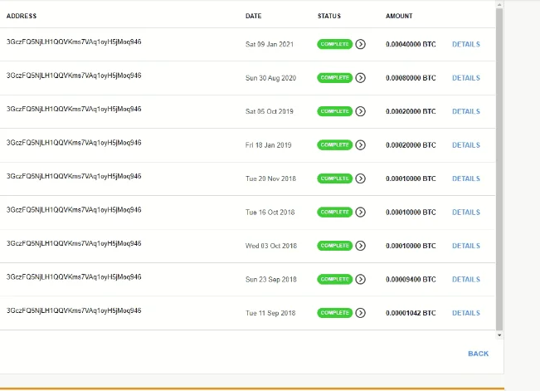The height and width of the screenshot is (391, 540).
Task: View DETAILS for the Tue 20 Nov 2018 transaction
Action: [x=466, y=178]
